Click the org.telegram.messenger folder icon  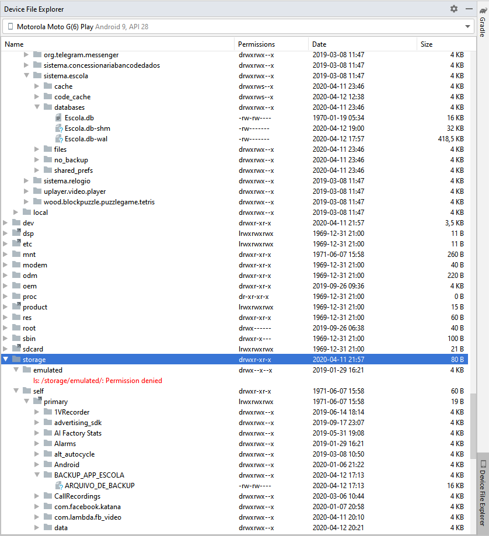[37, 54]
